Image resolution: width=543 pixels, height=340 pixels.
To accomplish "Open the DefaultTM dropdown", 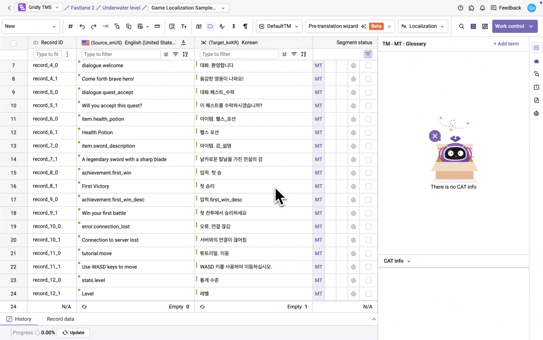I will click(x=279, y=26).
